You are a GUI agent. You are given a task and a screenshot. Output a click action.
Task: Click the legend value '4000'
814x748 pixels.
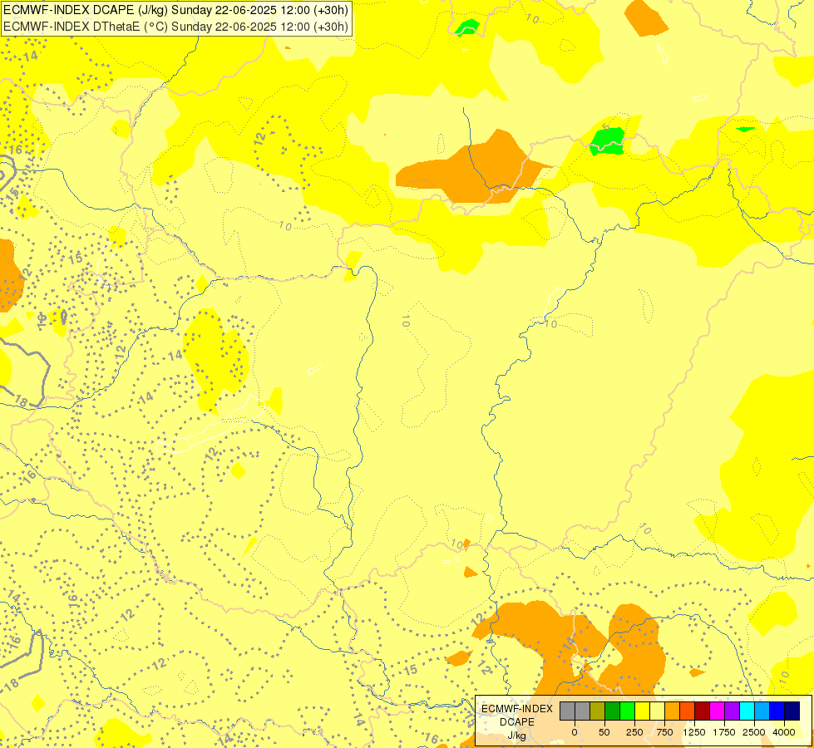pos(784,732)
